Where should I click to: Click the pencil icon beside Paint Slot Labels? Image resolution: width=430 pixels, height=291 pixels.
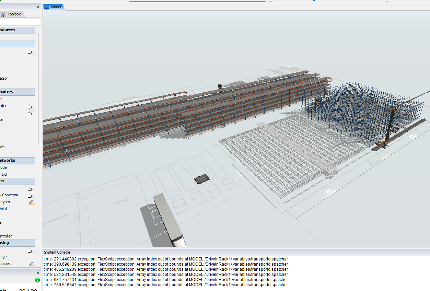(x=32, y=264)
